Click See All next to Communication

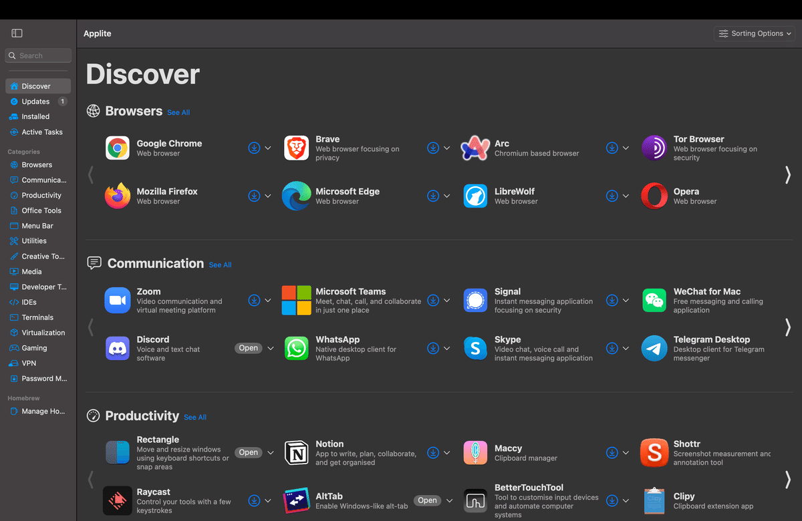click(x=220, y=265)
